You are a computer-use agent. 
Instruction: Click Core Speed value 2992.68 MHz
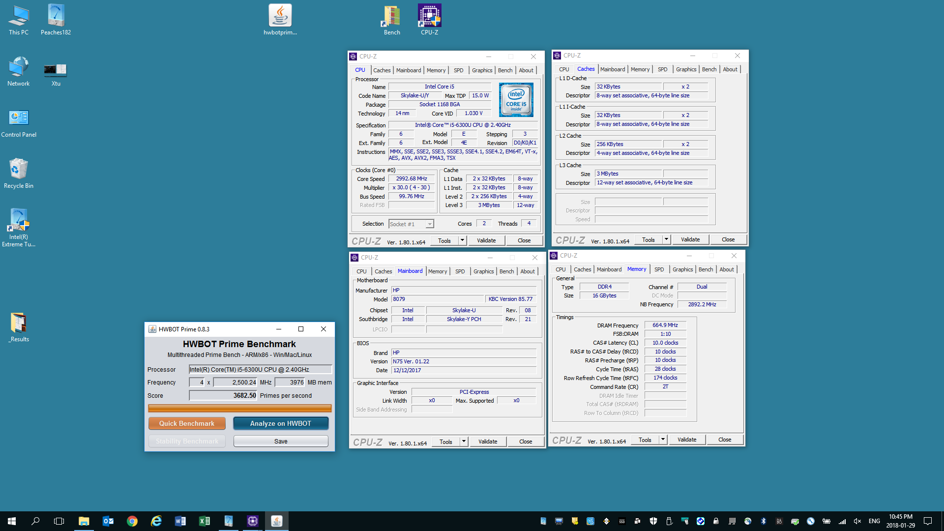[412, 178]
